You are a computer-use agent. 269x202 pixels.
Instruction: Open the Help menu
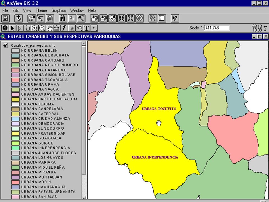92,10
